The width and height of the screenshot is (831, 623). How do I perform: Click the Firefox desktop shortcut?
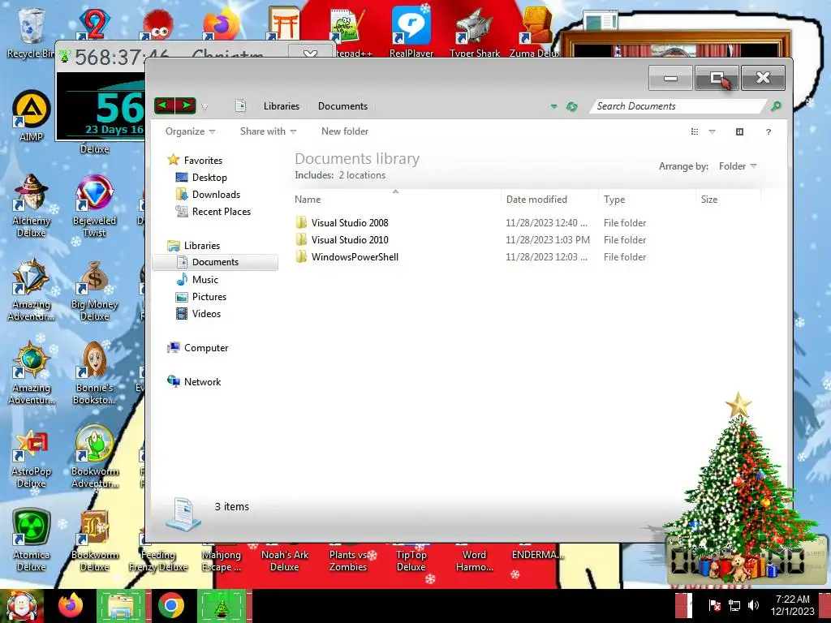point(220,24)
